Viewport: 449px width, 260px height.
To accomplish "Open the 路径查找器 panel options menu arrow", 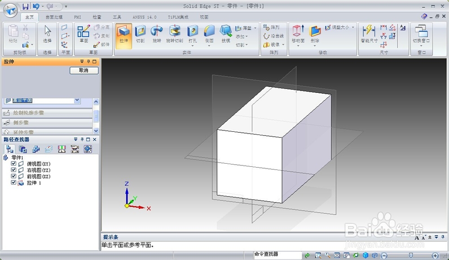I will point(75,139).
